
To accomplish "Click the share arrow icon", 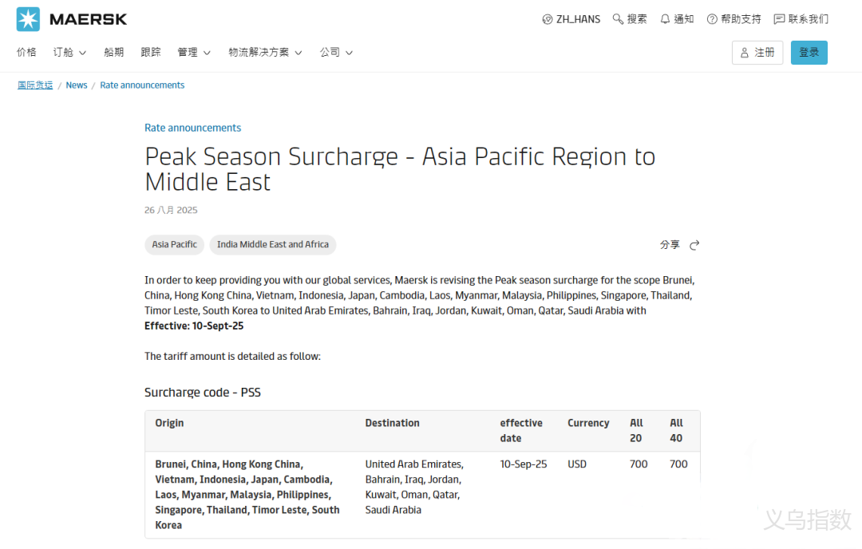I will click(694, 245).
